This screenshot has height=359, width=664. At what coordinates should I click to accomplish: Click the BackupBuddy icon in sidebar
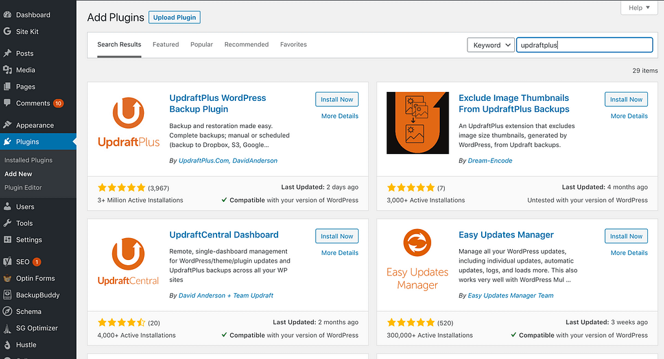(x=7, y=295)
